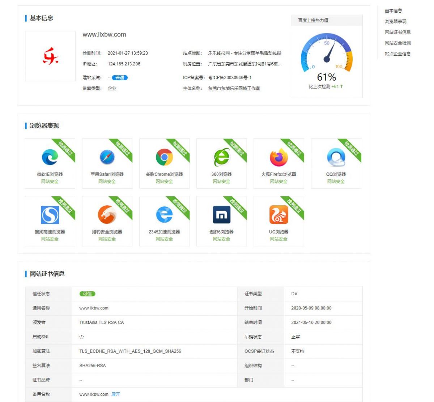The width and height of the screenshot is (434, 402).
Task: Open 站点企业信息 sidebar entry
Action: pos(396,54)
